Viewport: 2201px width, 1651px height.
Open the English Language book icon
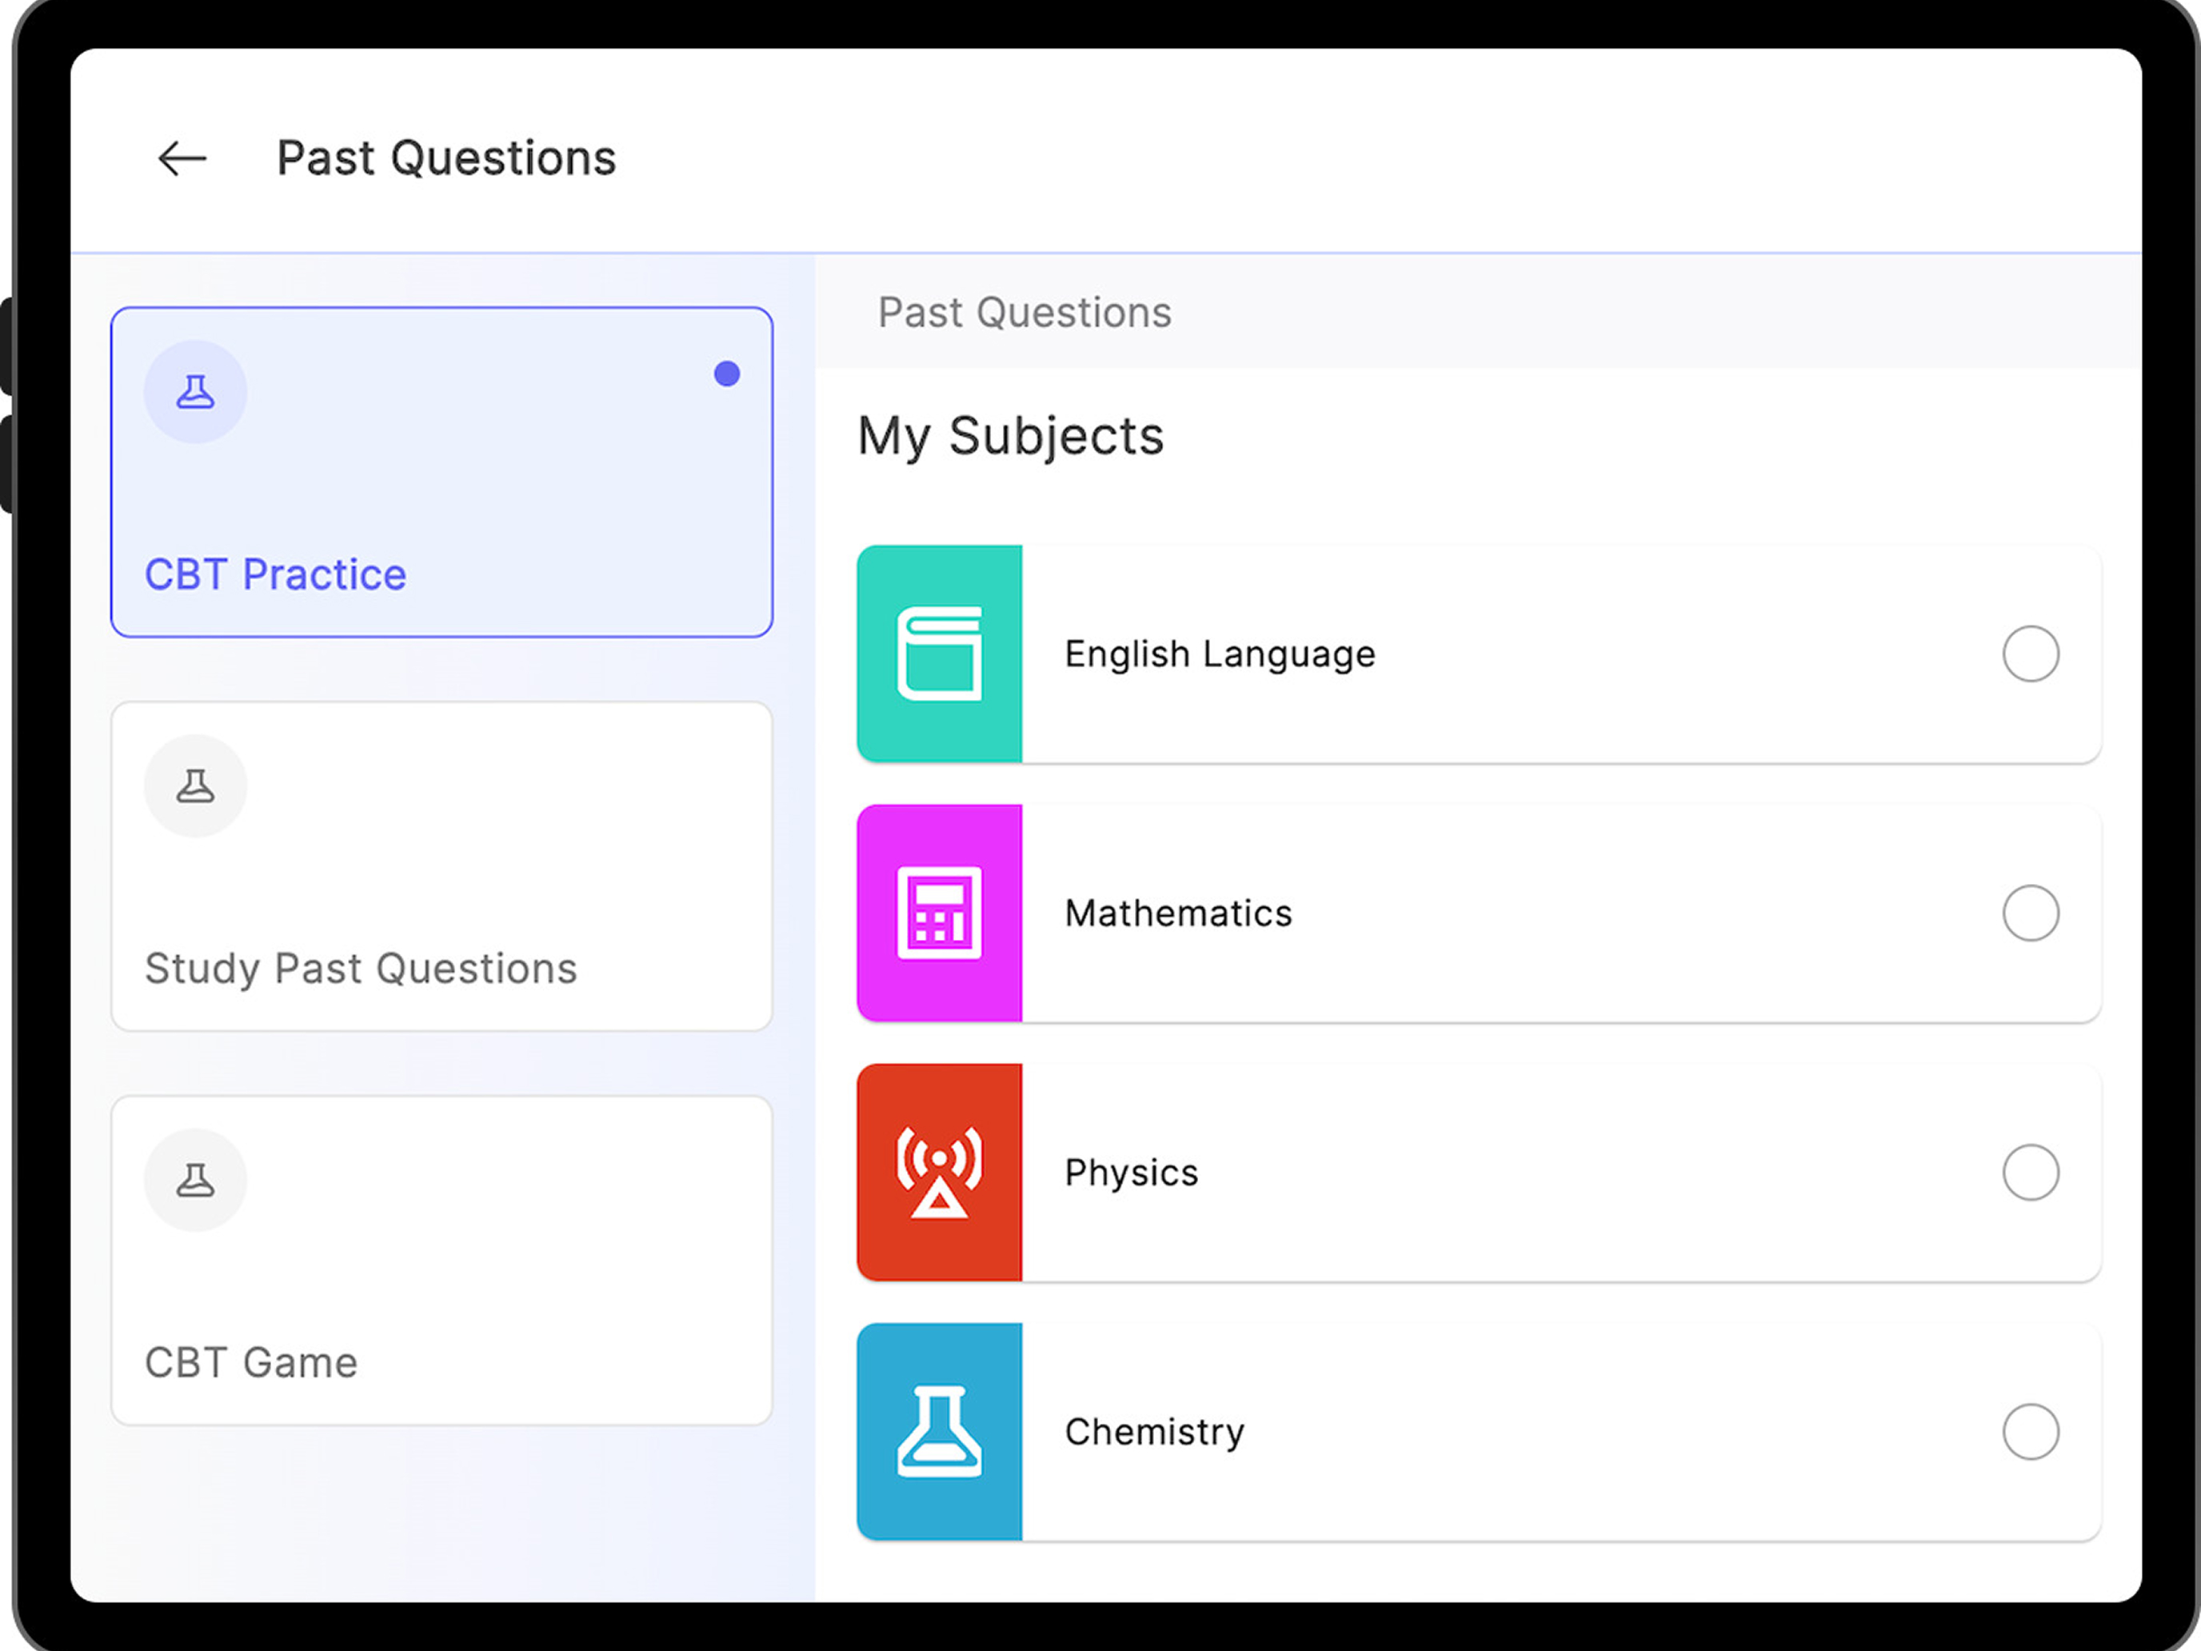[x=939, y=654]
